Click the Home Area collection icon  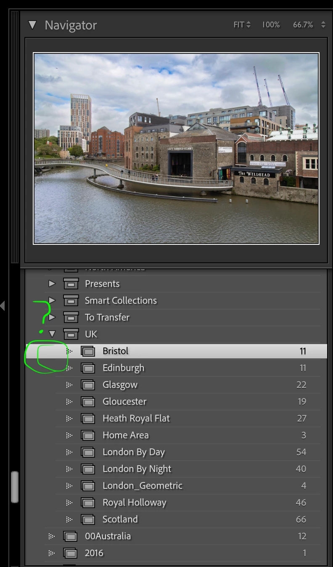pos(88,435)
